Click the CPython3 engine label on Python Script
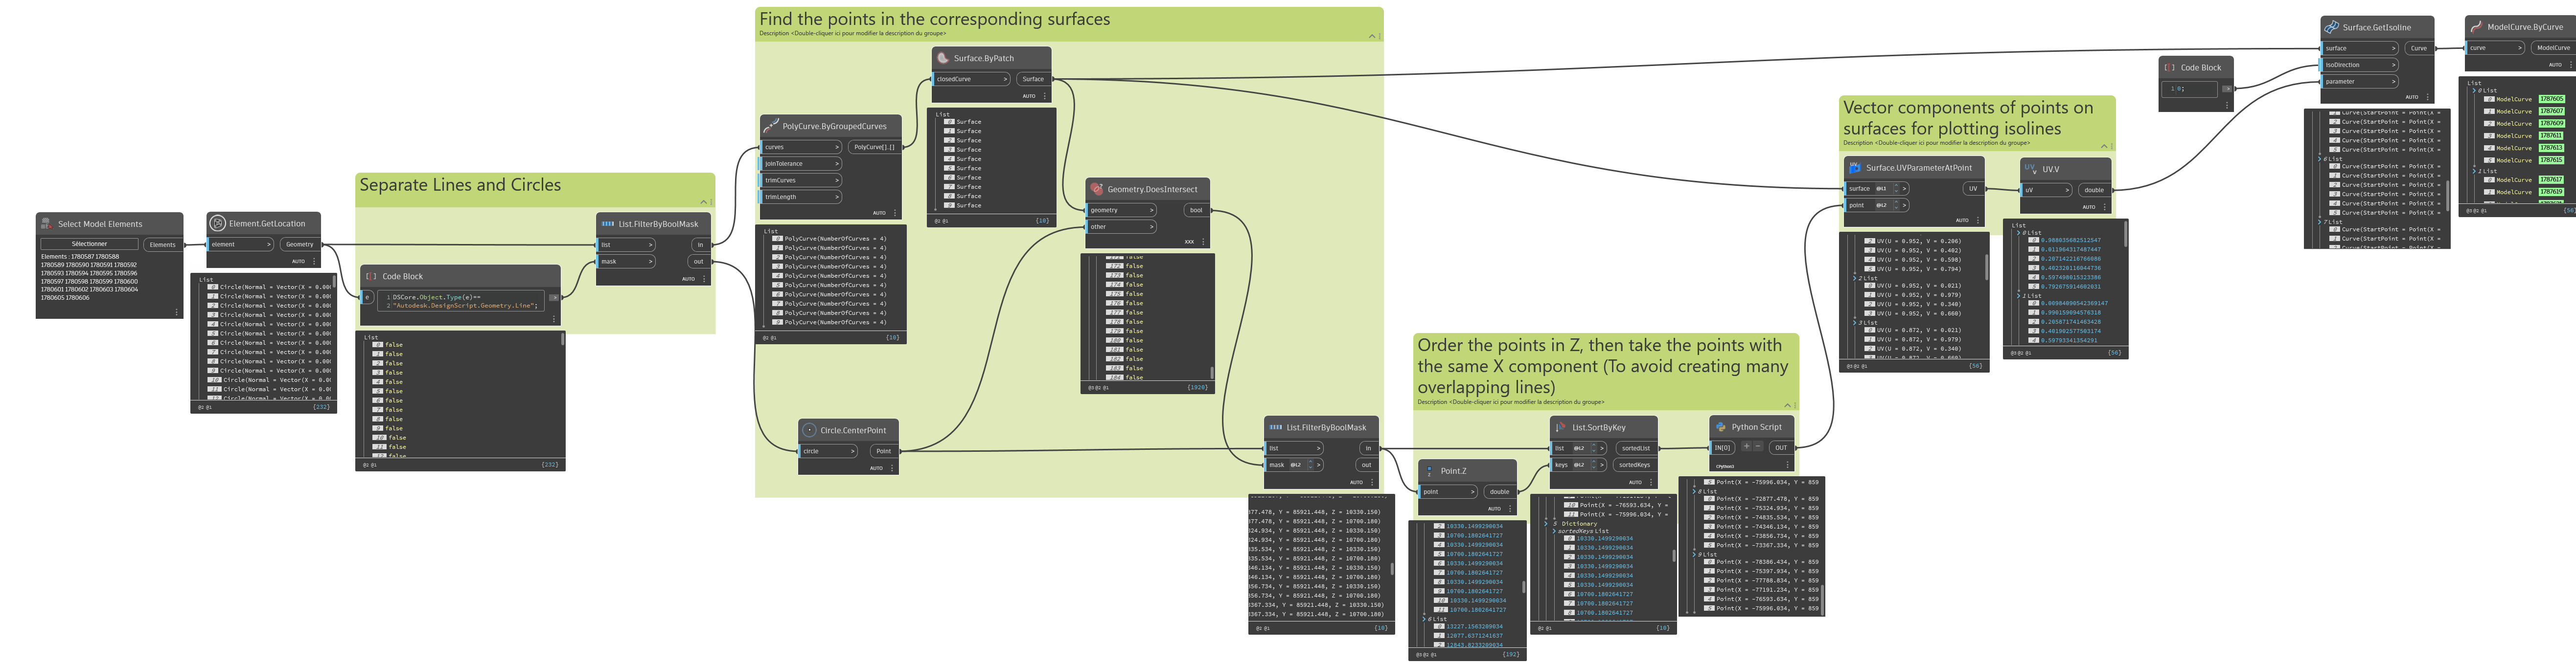2576x665 pixels. tap(1725, 466)
